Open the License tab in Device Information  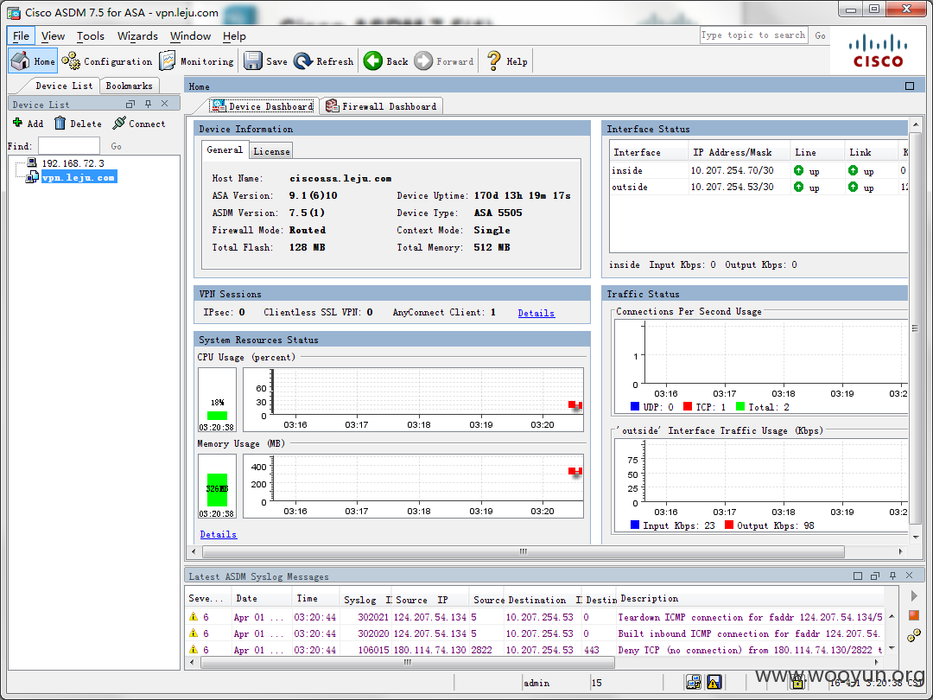[x=271, y=151]
